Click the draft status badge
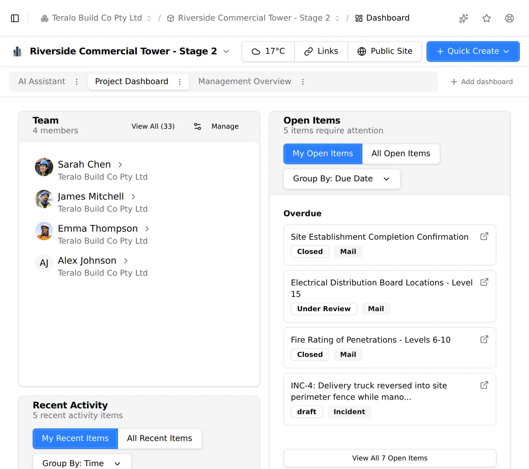 307,412
